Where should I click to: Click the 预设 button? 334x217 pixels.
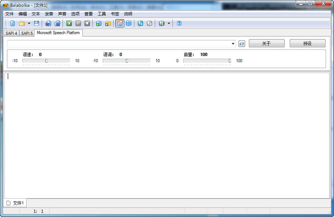click(307, 43)
